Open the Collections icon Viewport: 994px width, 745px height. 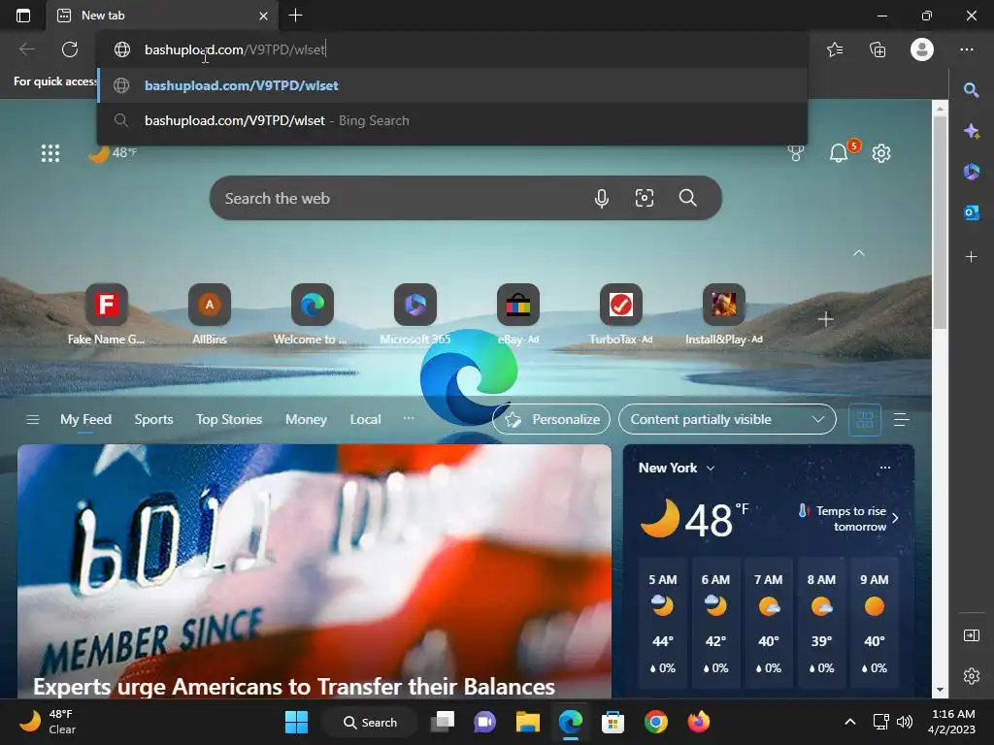878,49
